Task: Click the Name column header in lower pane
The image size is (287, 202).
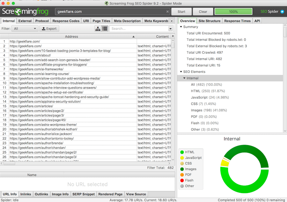Action: pyautogui.click(x=32, y=175)
